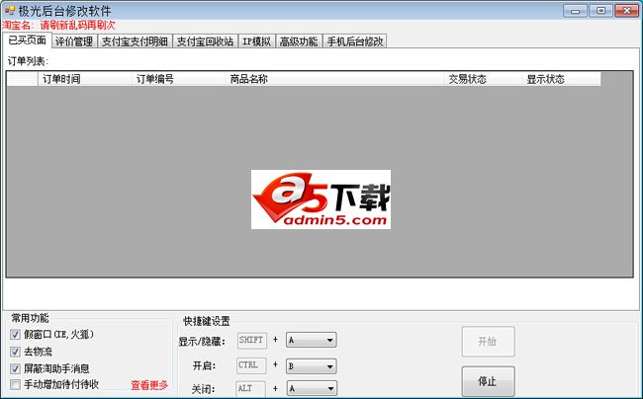Click the 显示状态 column header
Screen dimensions: 643x399
pos(562,79)
